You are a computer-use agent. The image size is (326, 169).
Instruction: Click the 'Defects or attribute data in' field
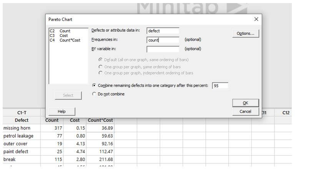(163, 31)
